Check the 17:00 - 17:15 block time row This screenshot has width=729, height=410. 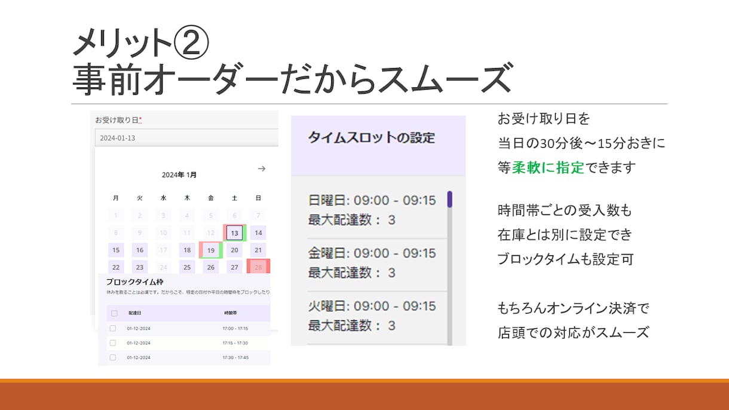pyautogui.click(x=112, y=328)
